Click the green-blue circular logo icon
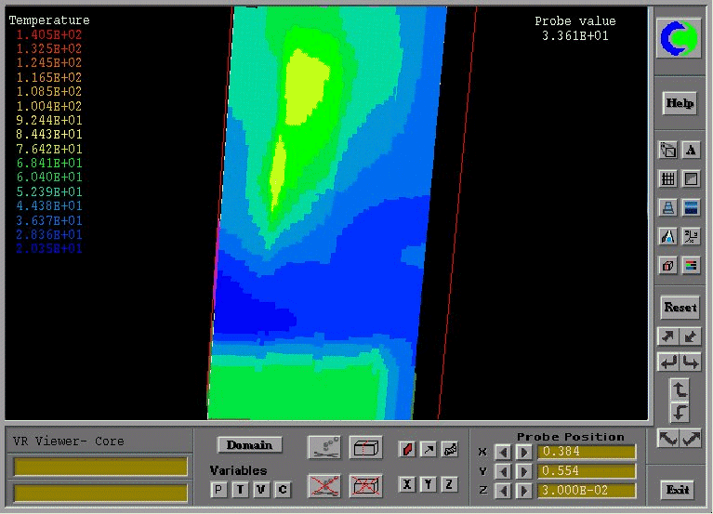This screenshot has width=713, height=514. 680,38
